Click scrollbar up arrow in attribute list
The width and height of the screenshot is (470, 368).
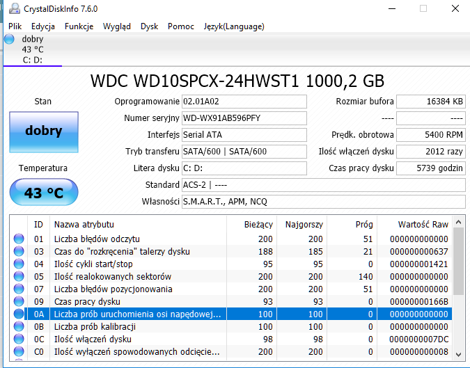(458, 222)
